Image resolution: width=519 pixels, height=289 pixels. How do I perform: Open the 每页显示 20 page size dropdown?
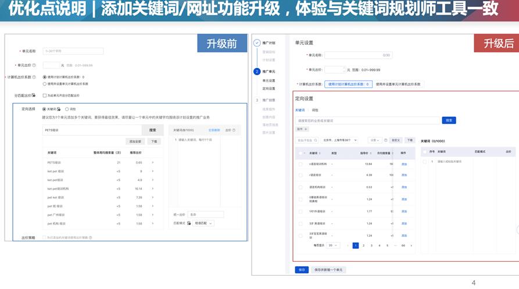(x=332, y=245)
